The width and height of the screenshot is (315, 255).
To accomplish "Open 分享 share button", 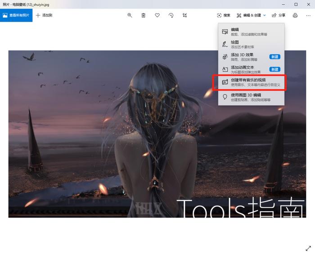I will [279, 15].
